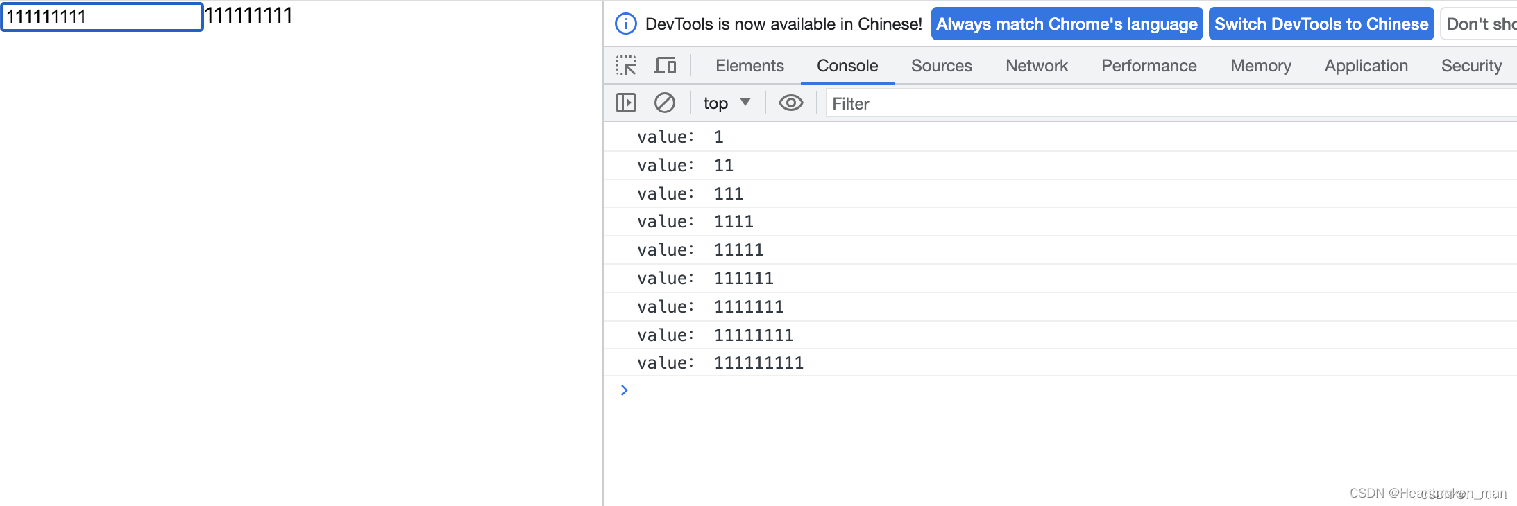
Task: Click the console prompt chevron
Action: 624,390
